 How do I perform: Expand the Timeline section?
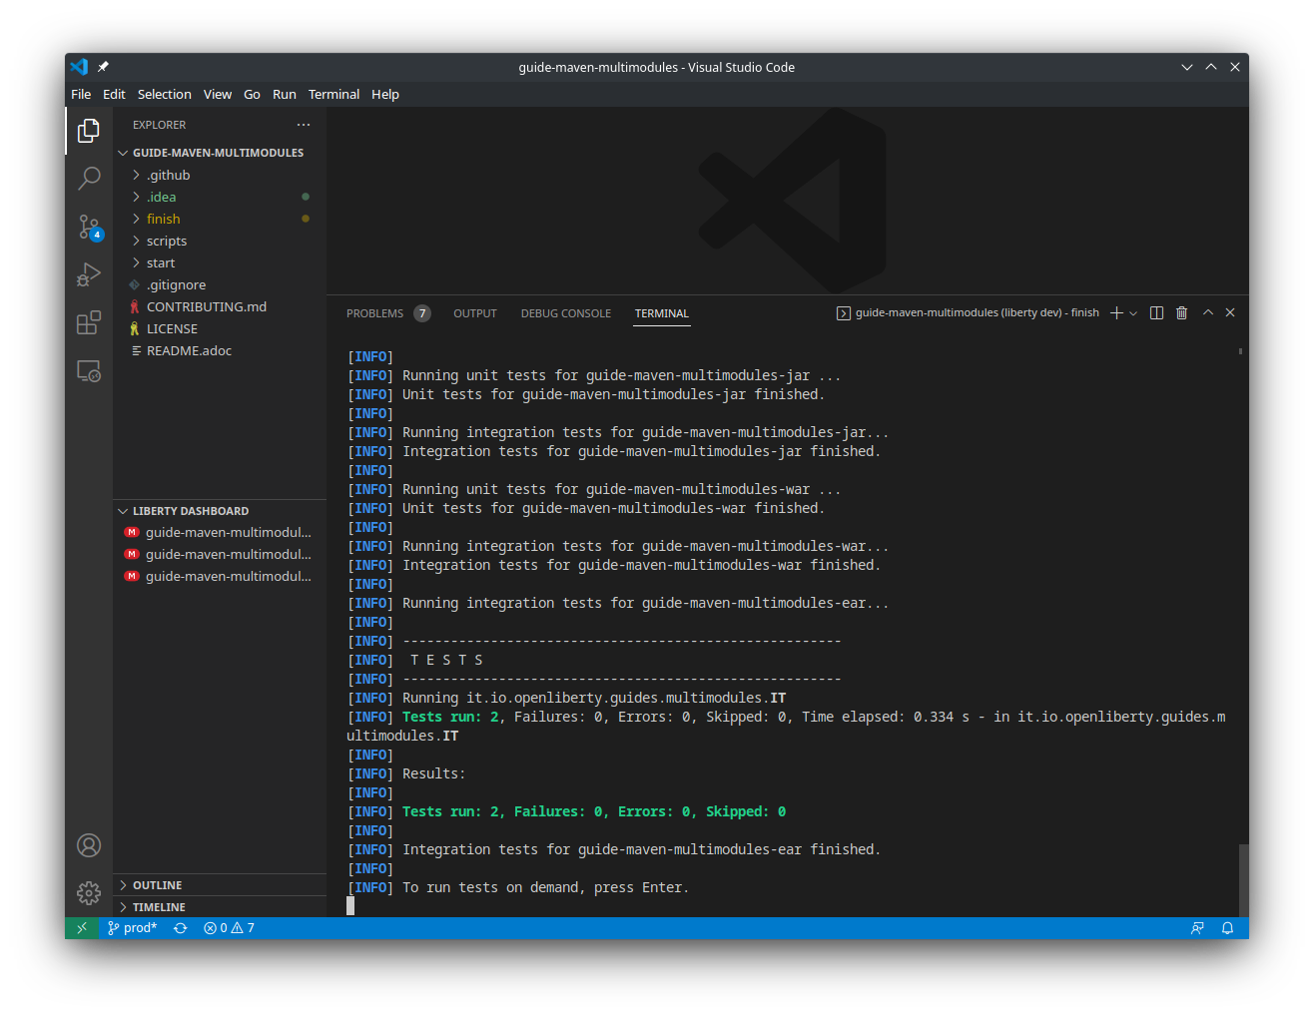tap(220, 907)
